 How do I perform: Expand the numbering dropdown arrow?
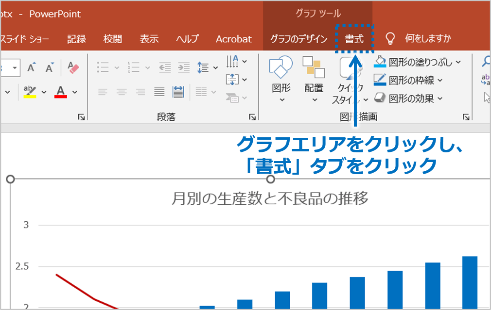pyautogui.click(x=147, y=67)
